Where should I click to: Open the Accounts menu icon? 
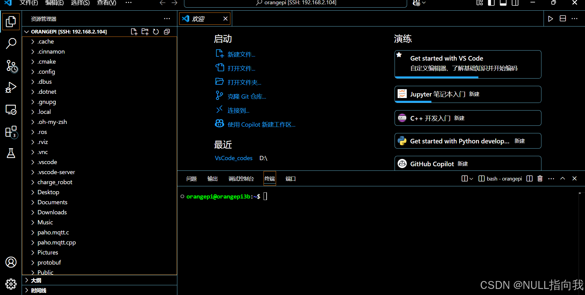tap(11, 262)
